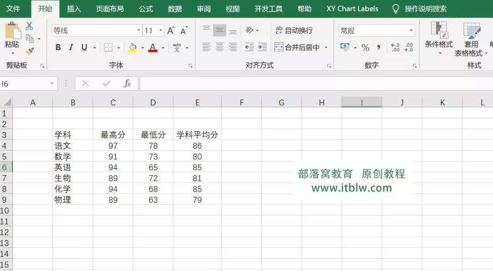Cancel formula entry with X icon

[85, 83]
